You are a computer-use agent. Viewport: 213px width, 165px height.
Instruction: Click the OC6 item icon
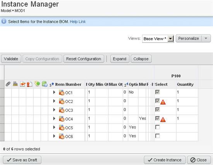[62, 136]
